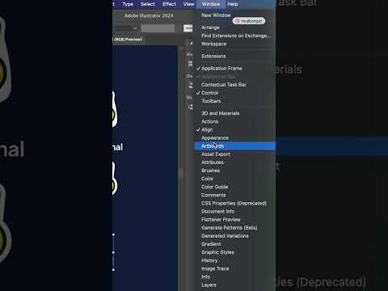Image resolution: width=388 pixels, height=291 pixels.
Task: Open the control bar dropdown arrow
Action: pyautogui.click(x=135, y=28)
